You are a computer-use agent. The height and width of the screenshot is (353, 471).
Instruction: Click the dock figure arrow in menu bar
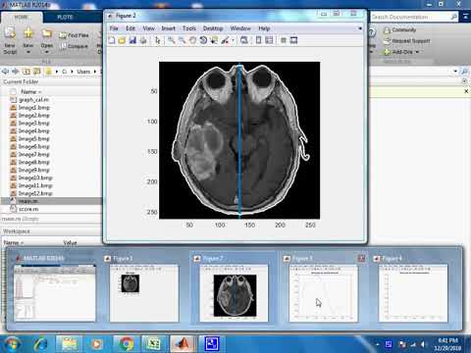pos(360,28)
